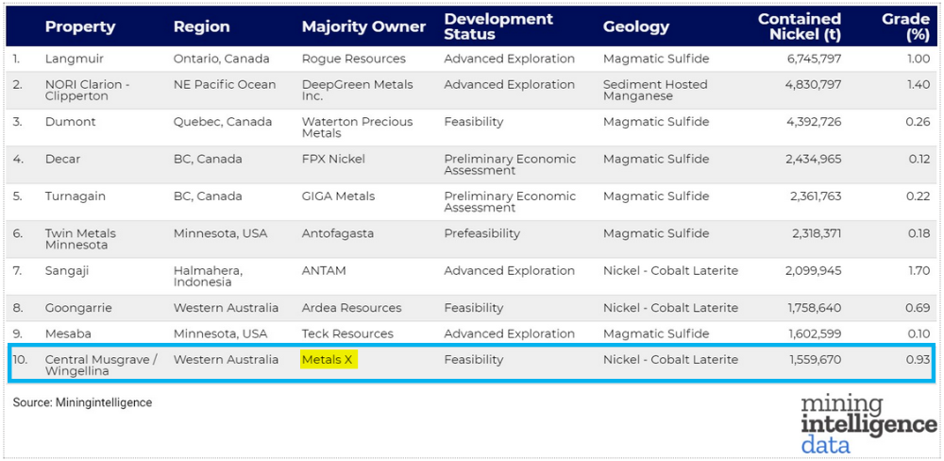Image resolution: width=944 pixels, height=461 pixels.
Task: Click the Ardea Resources owner cell
Action: coord(351,308)
